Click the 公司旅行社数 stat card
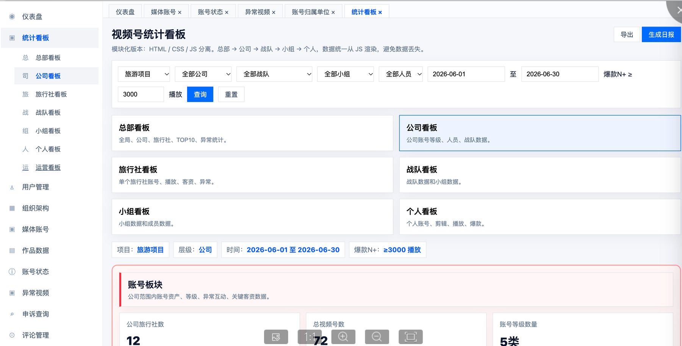This screenshot has height=346, width=682. [x=210, y=330]
